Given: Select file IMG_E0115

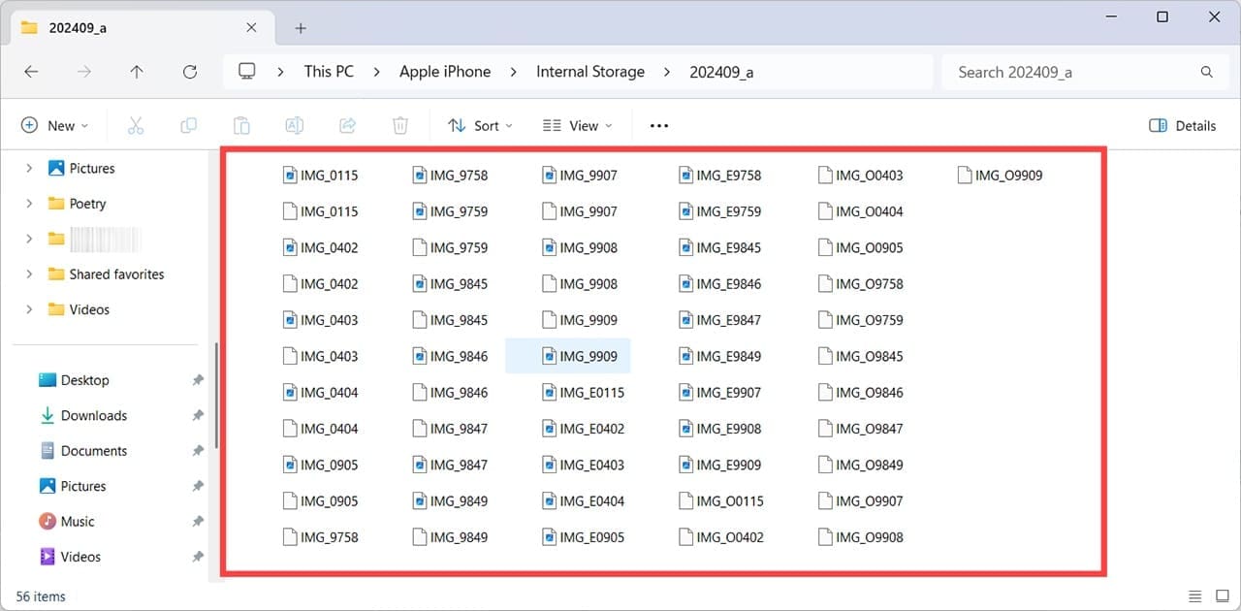Looking at the screenshot, I should [x=583, y=393].
